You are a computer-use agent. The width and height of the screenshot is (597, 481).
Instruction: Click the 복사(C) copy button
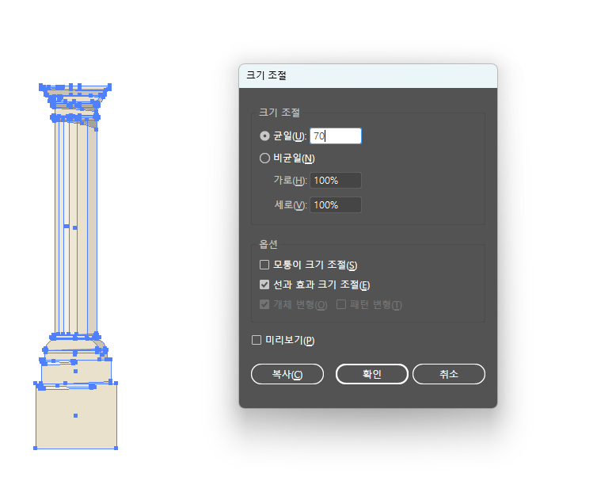(x=287, y=374)
